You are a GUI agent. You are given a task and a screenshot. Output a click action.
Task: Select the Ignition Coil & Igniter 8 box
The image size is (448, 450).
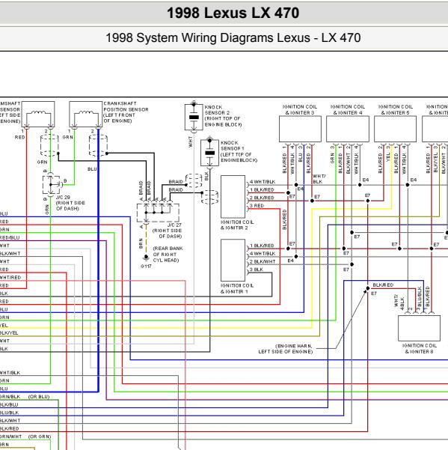[419, 328]
